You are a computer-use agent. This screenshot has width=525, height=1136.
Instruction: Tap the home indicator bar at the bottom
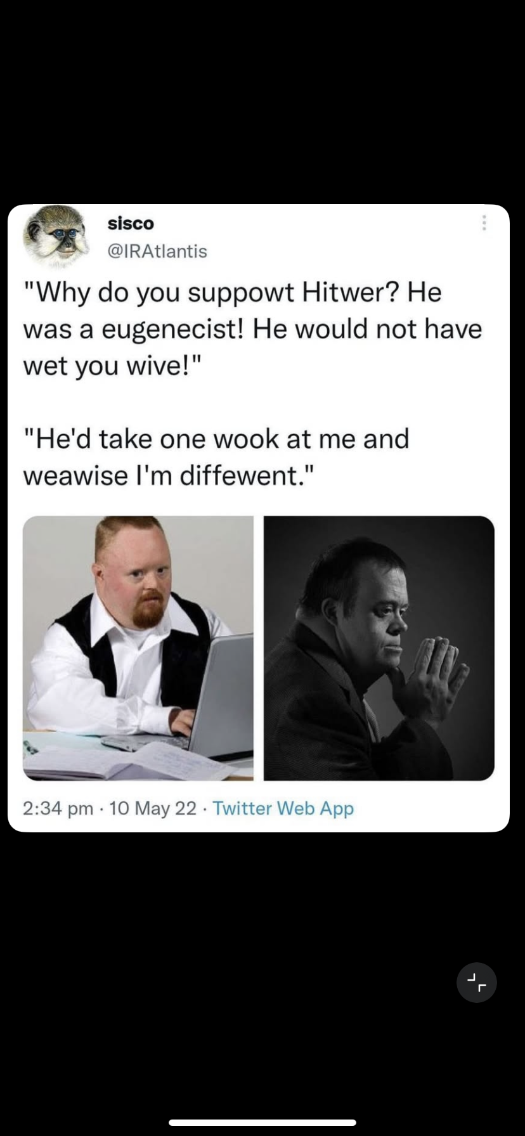[262, 1122]
